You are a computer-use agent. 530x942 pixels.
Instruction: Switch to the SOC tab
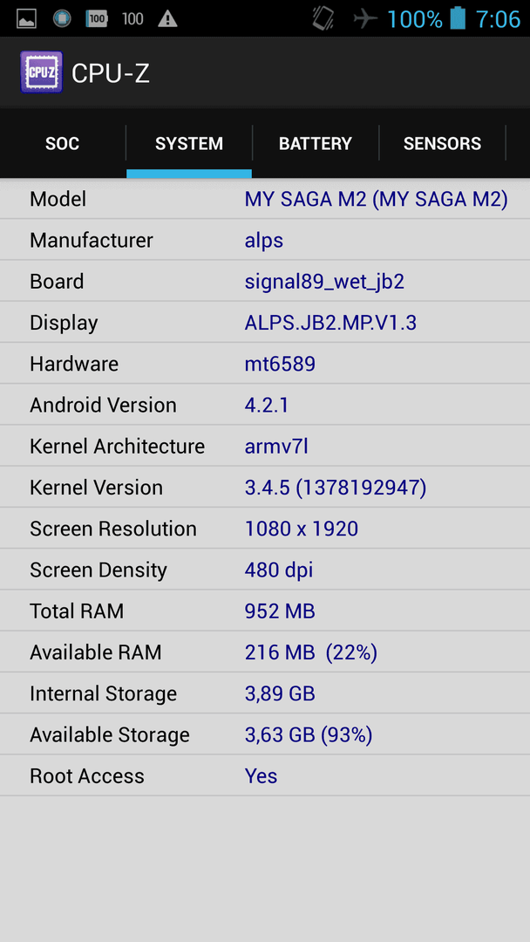[63, 143]
